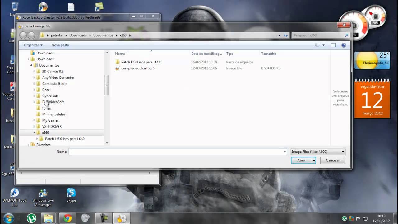Sort by Data de modificação column
This screenshot has height=224, width=398.
[206, 54]
